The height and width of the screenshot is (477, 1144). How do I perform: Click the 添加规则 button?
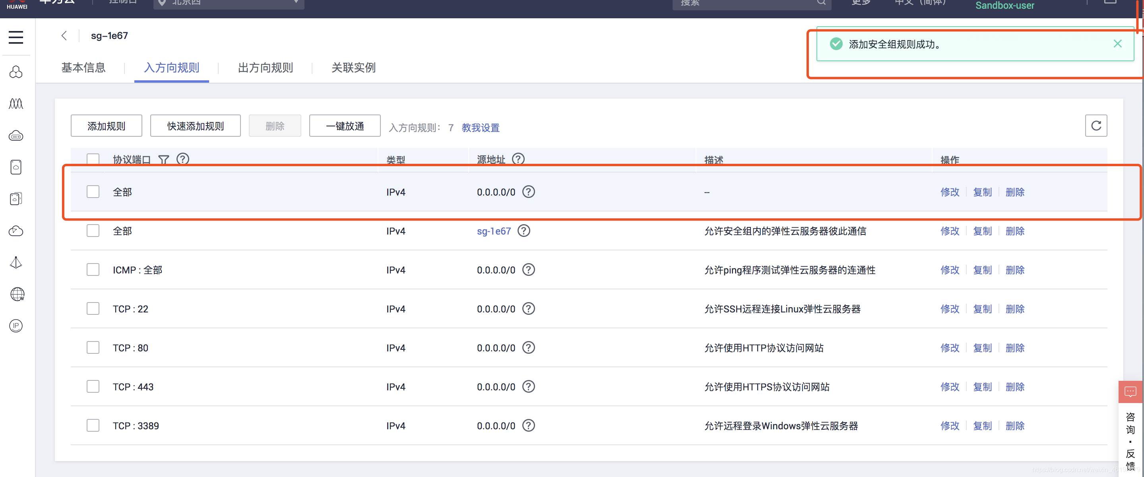[x=107, y=126]
